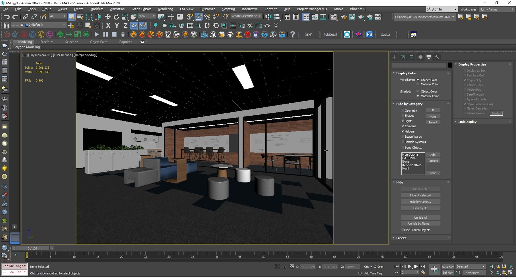Collapse the Hide by Category rollout
This screenshot has width=516, height=279.
pos(409,104)
